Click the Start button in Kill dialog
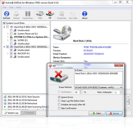 97,113
